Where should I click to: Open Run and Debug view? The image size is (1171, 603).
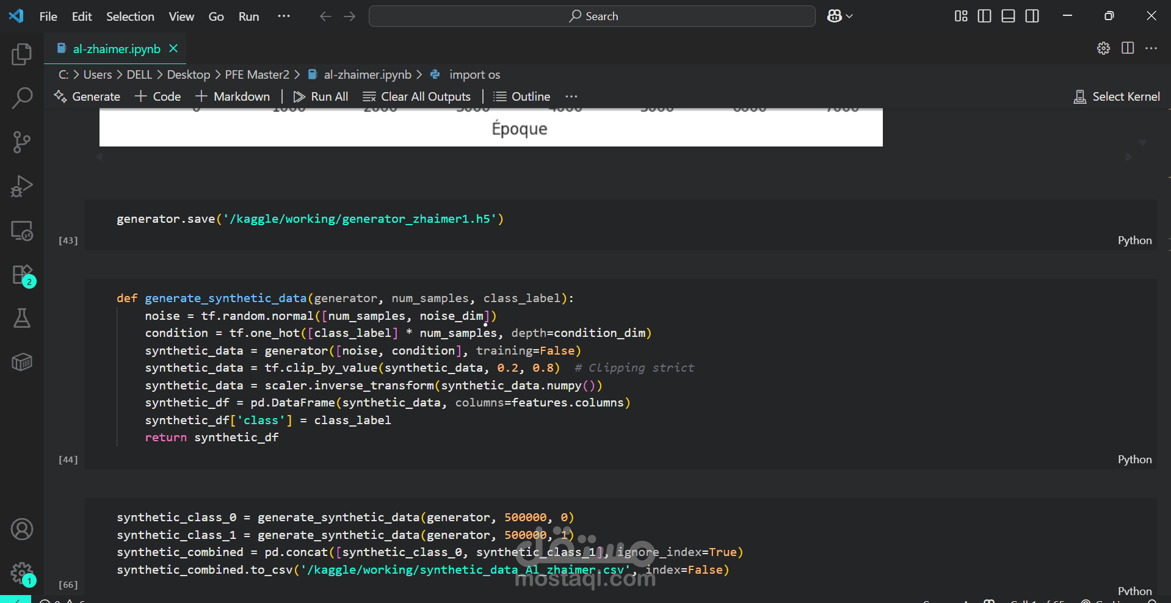(22, 186)
